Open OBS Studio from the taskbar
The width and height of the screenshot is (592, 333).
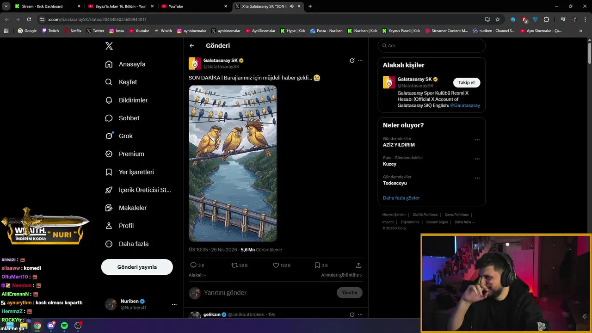click(78, 326)
